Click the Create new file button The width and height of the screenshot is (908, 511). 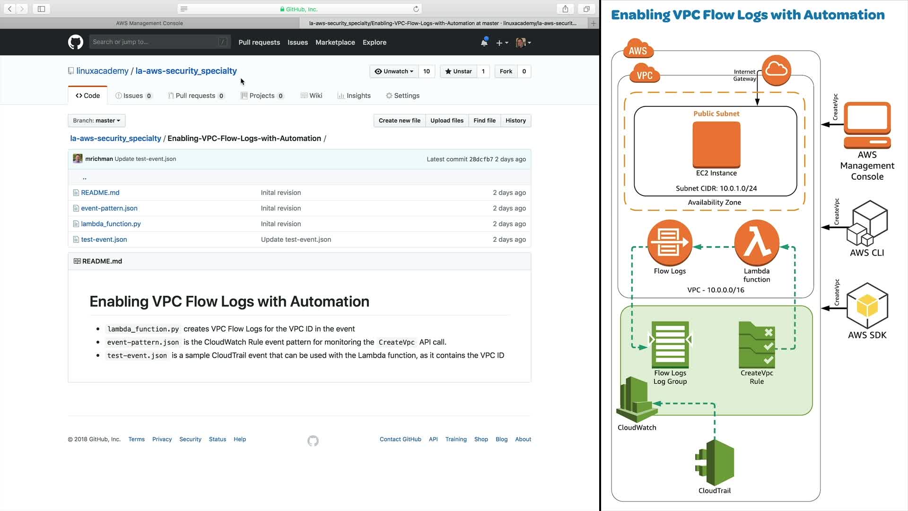tap(399, 121)
